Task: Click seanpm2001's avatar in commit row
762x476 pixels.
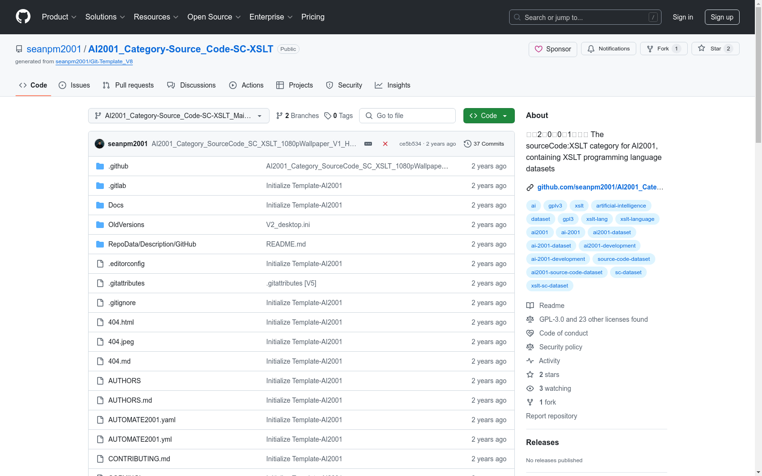Action: 100,144
